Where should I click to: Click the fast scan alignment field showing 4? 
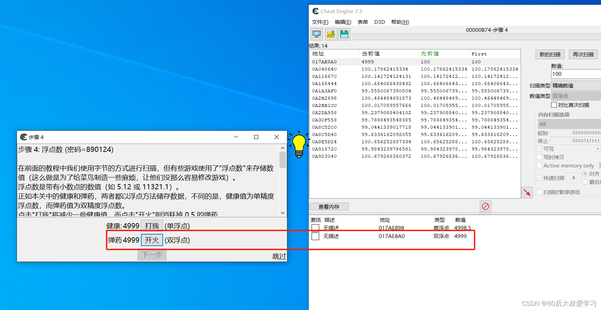[x=573, y=178]
